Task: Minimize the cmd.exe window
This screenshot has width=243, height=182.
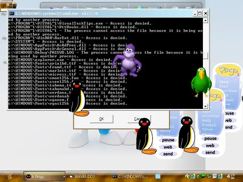Action: coord(195,13)
